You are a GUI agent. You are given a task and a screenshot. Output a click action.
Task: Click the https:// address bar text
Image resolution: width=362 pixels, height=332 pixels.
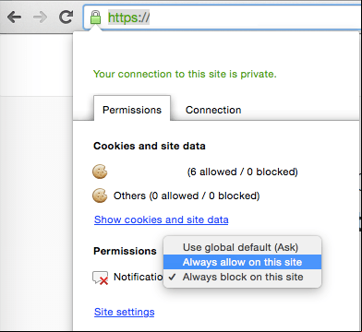click(128, 18)
